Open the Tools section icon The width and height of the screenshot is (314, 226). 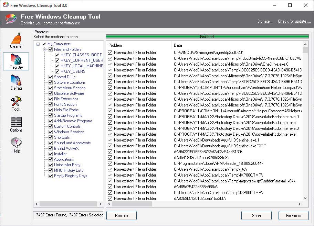(x=16, y=103)
